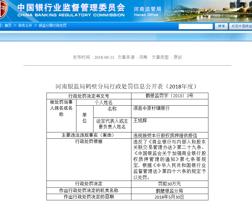
Task: Click the 返回中国银监 button
Action: [241, 26]
